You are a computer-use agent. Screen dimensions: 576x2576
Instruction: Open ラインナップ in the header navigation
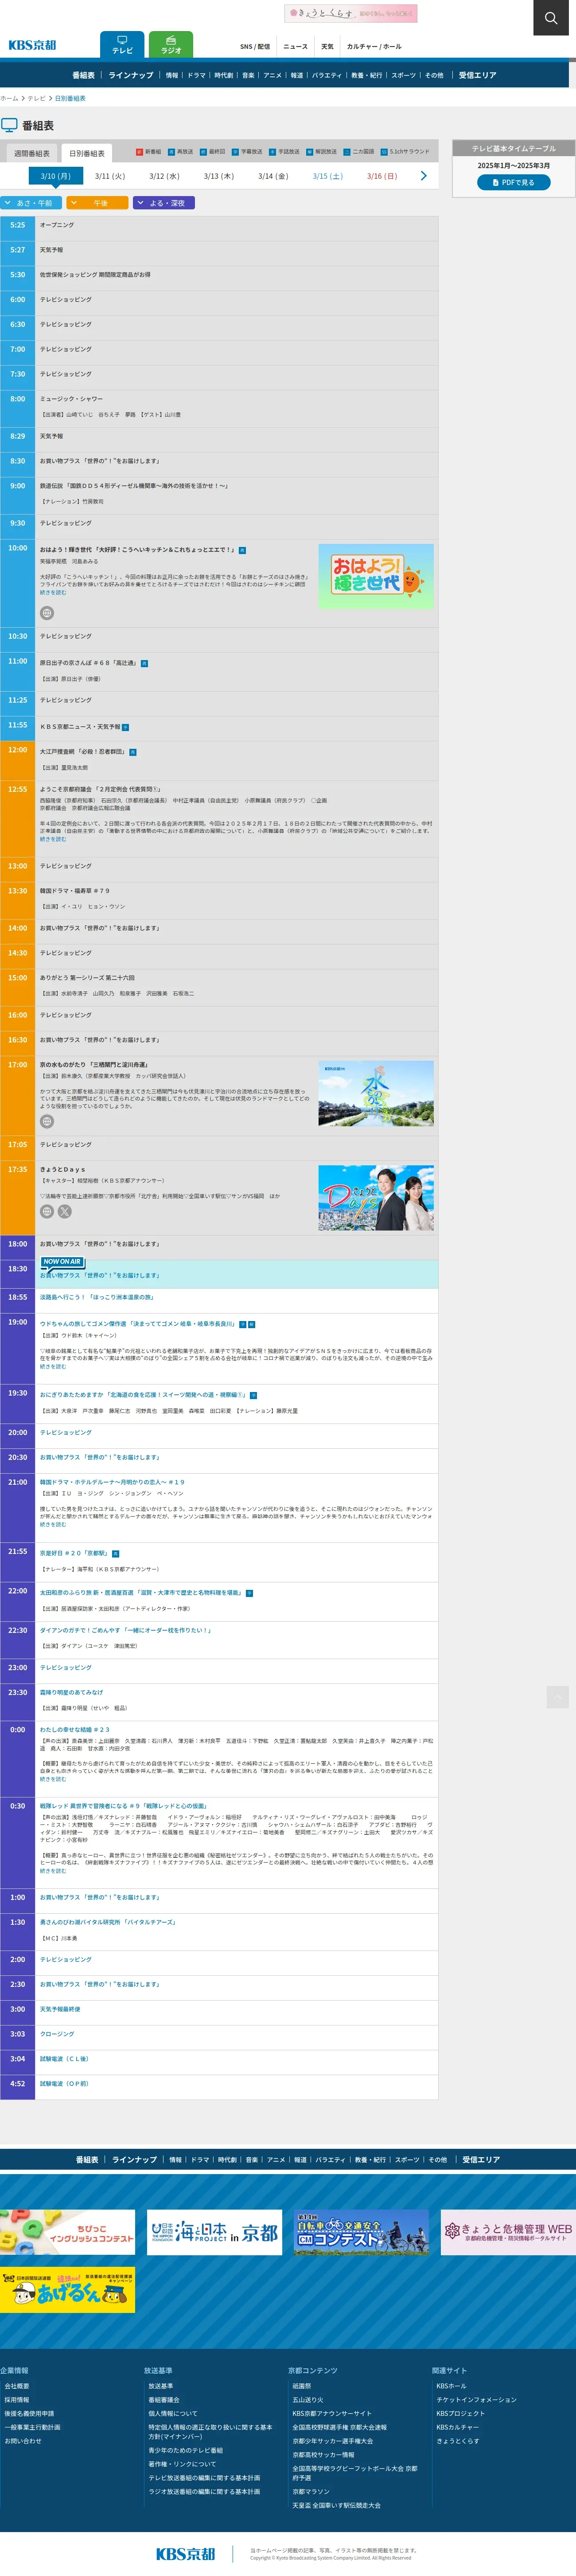131,75
